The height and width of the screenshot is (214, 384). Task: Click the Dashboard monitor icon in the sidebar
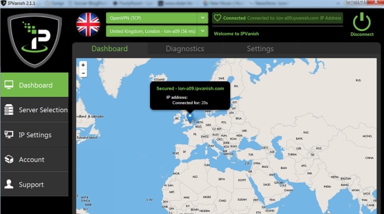click(x=9, y=85)
